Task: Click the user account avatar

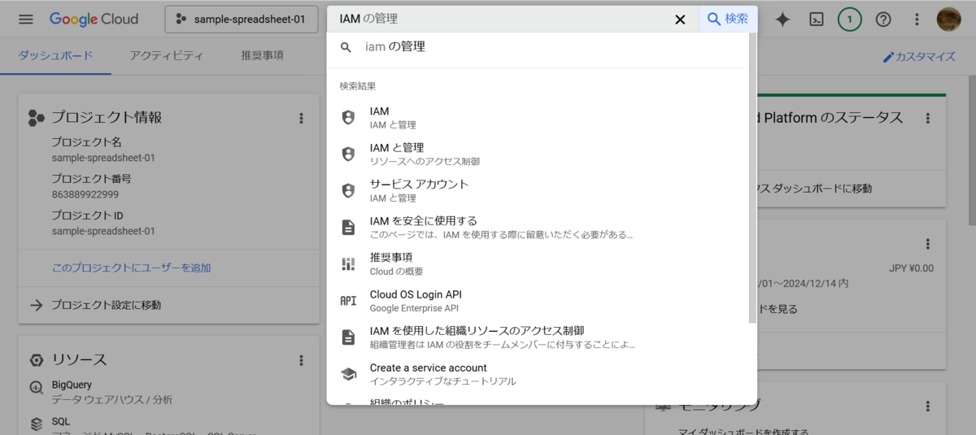Action: click(948, 20)
